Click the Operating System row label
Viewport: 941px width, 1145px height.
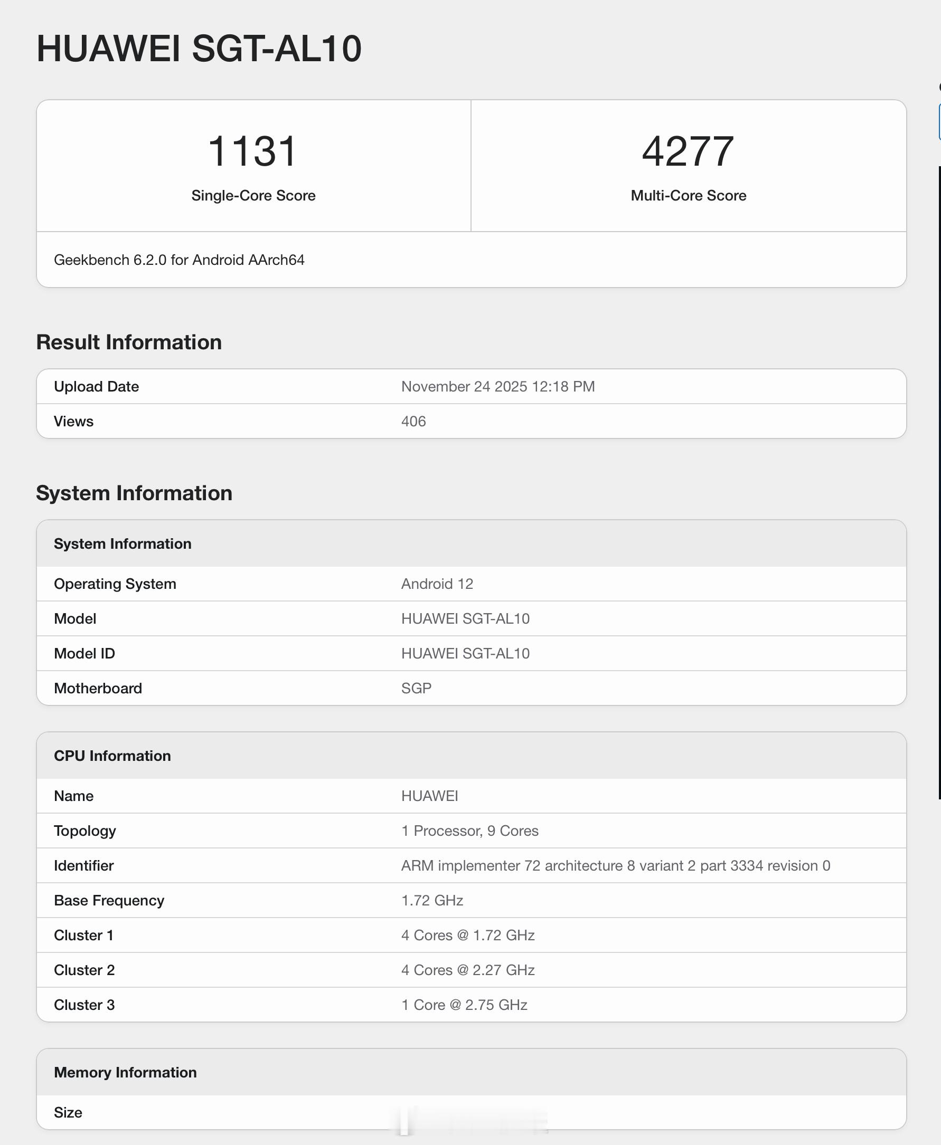[115, 584]
